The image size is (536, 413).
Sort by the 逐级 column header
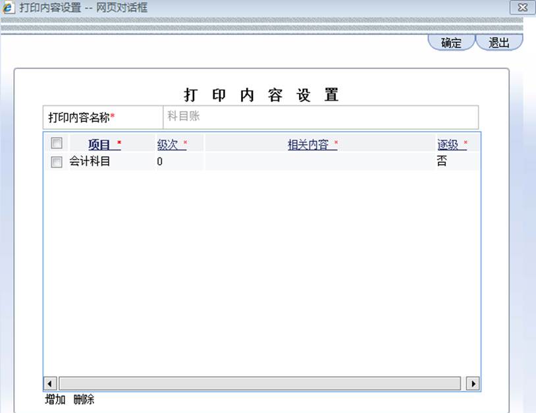click(x=452, y=144)
